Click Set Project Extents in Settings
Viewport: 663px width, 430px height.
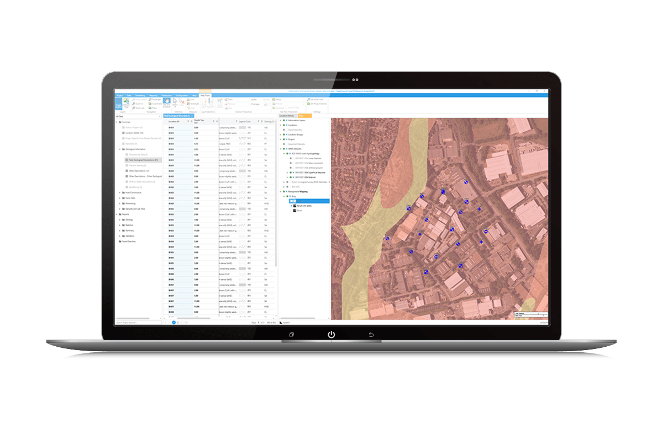coord(319,104)
